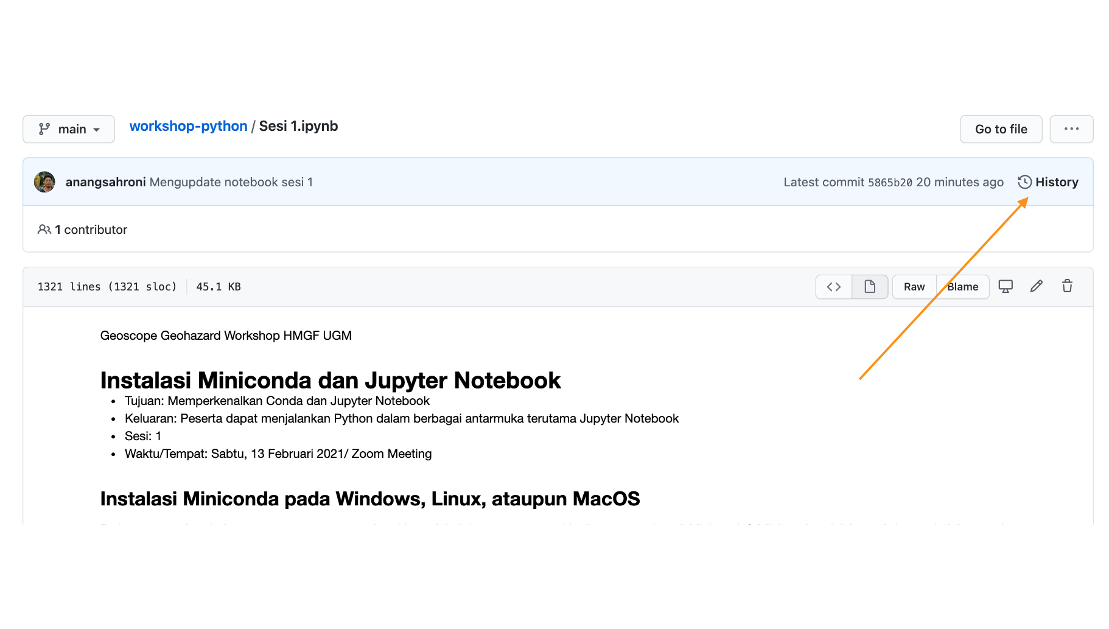Click the Tujuan bullet line
Screen dimensions: 1109x629
point(277,401)
